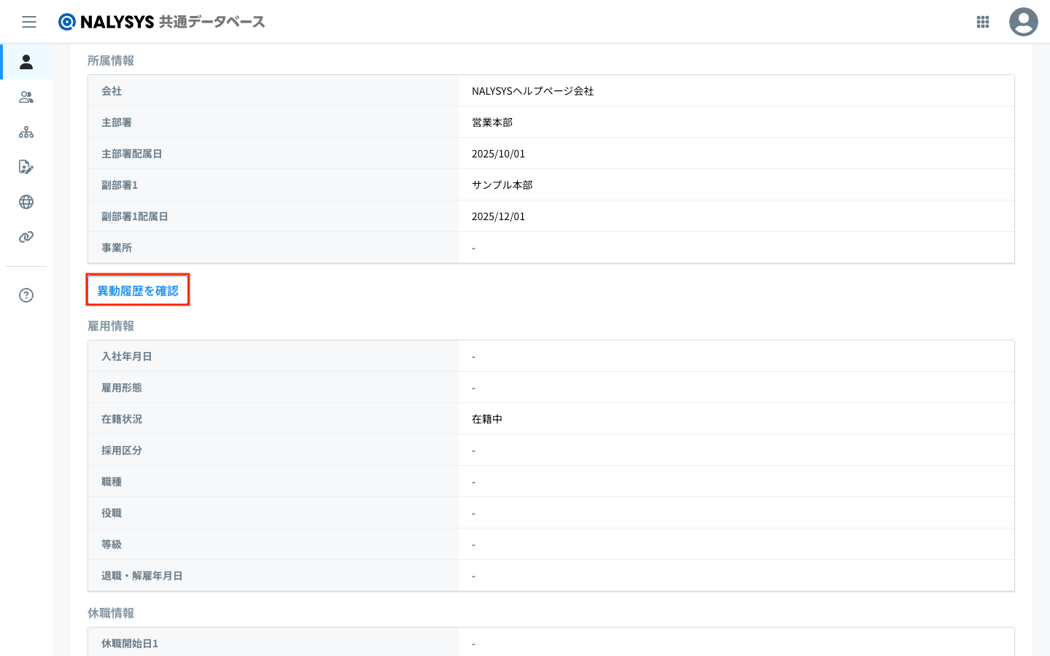Open the document edit sidebar icon
Viewport: 1050px width, 656px height.
click(26, 167)
